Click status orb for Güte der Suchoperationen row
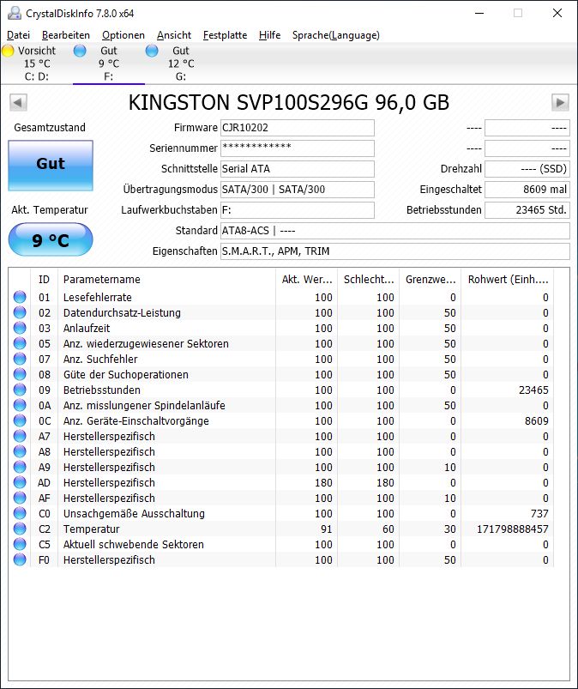 [20, 374]
